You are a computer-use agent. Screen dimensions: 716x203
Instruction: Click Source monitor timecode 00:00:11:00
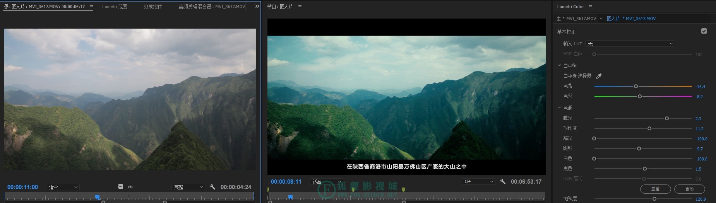[22, 187]
